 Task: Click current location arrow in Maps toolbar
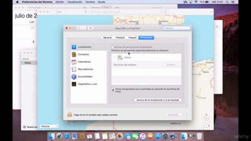pyautogui.click(x=85, y=12)
